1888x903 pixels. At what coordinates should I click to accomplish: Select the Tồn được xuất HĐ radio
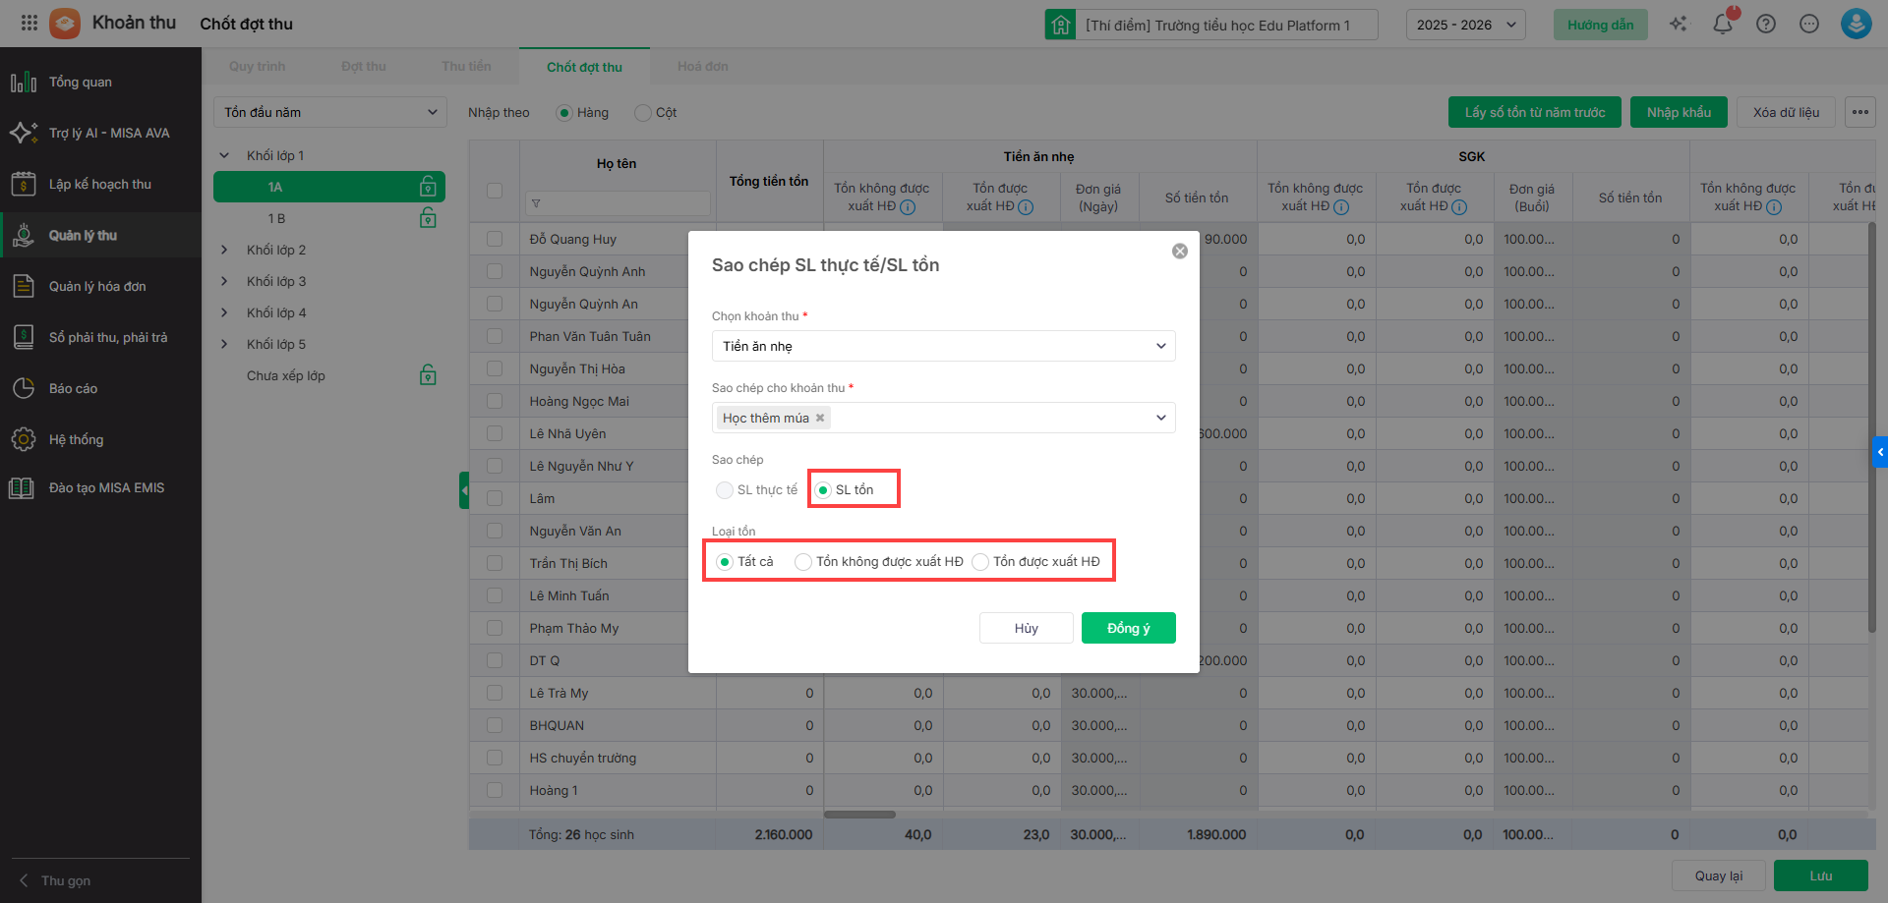coord(980,562)
